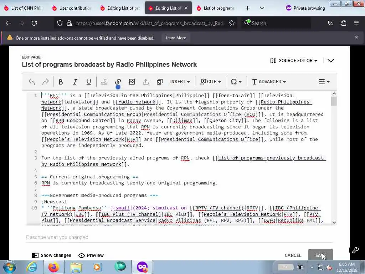
Task: Click the tracking protection shield icon
Action: coord(60,23)
